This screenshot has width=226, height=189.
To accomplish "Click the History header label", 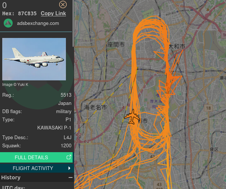I will [11, 177].
